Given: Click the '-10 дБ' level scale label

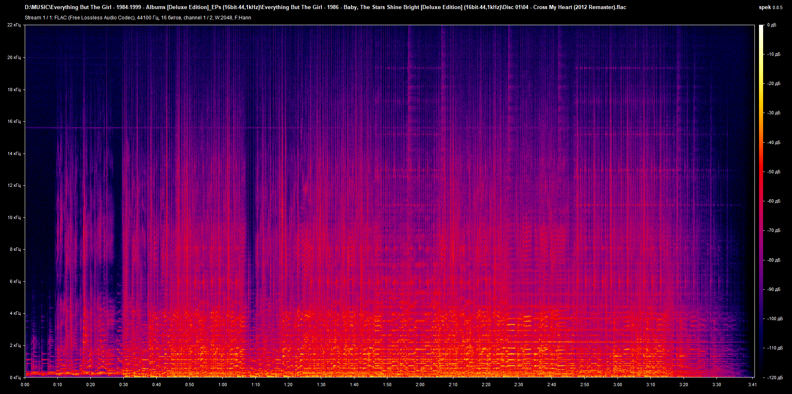Looking at the screenshot, I should click(774, 54).
